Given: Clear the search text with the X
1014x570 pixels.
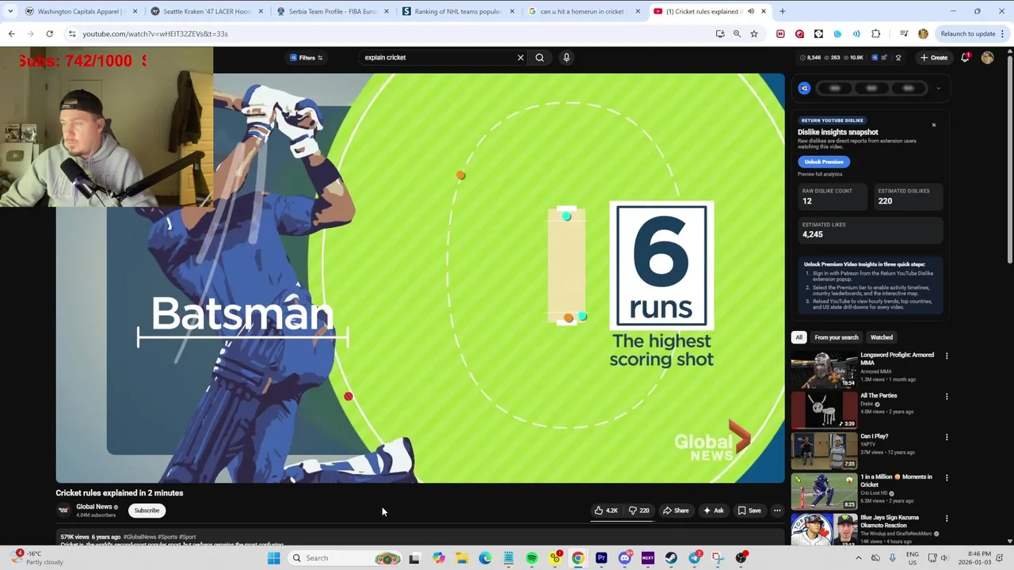Looking at the screenshot, I should (520, 58).
